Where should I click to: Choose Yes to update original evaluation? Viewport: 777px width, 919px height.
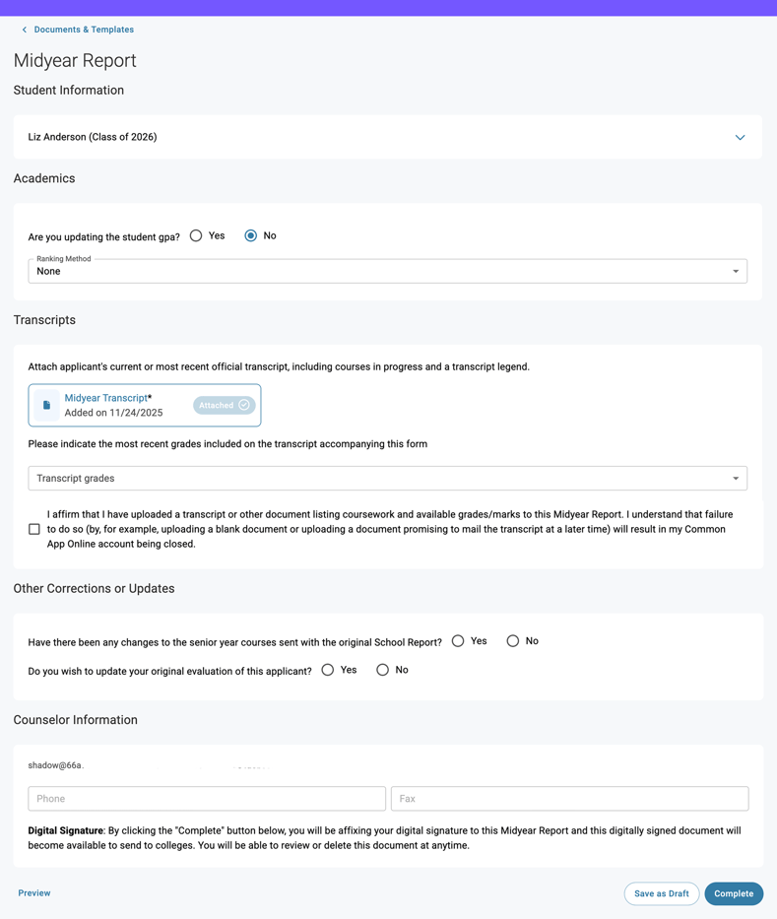[328, 670]
